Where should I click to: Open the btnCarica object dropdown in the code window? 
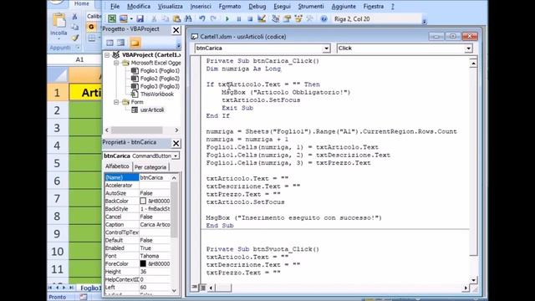pyautogui.click(x=326, y=48)
